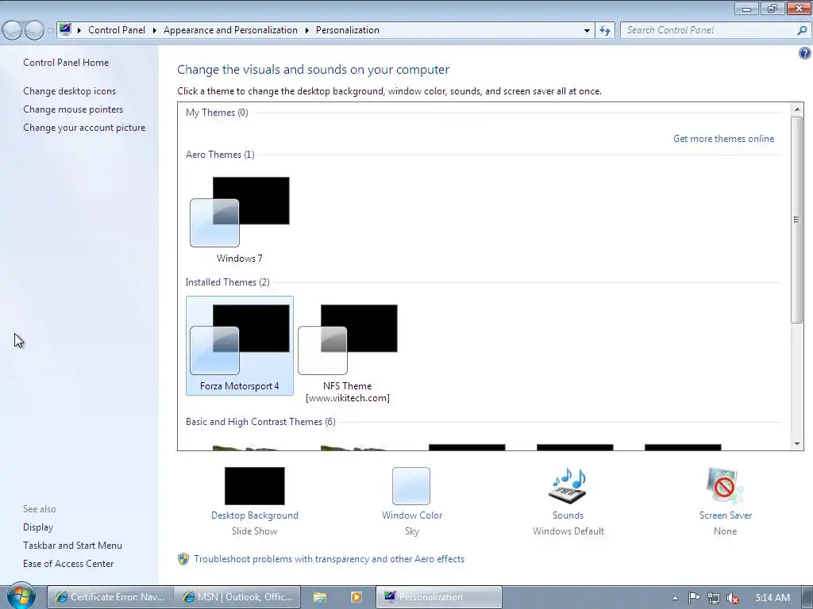The height and width of the screenshot is (609, 813).
Task: Click the Control Panel icon in address bar
Action: pyautogui.click(x=65, y=29)
